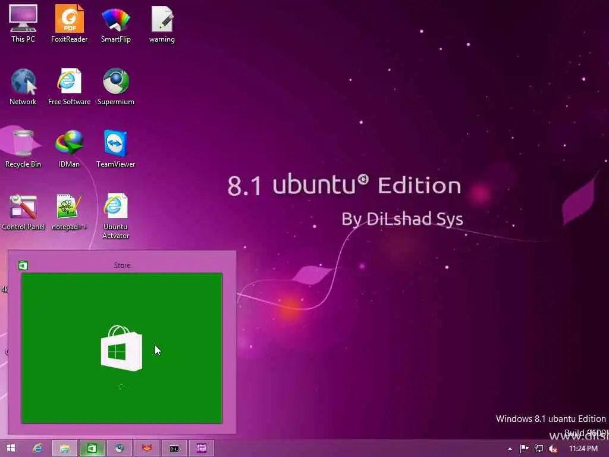Launch FoxitReader from the desktop
Screen dimensions: 609x457
click(69, 23)
